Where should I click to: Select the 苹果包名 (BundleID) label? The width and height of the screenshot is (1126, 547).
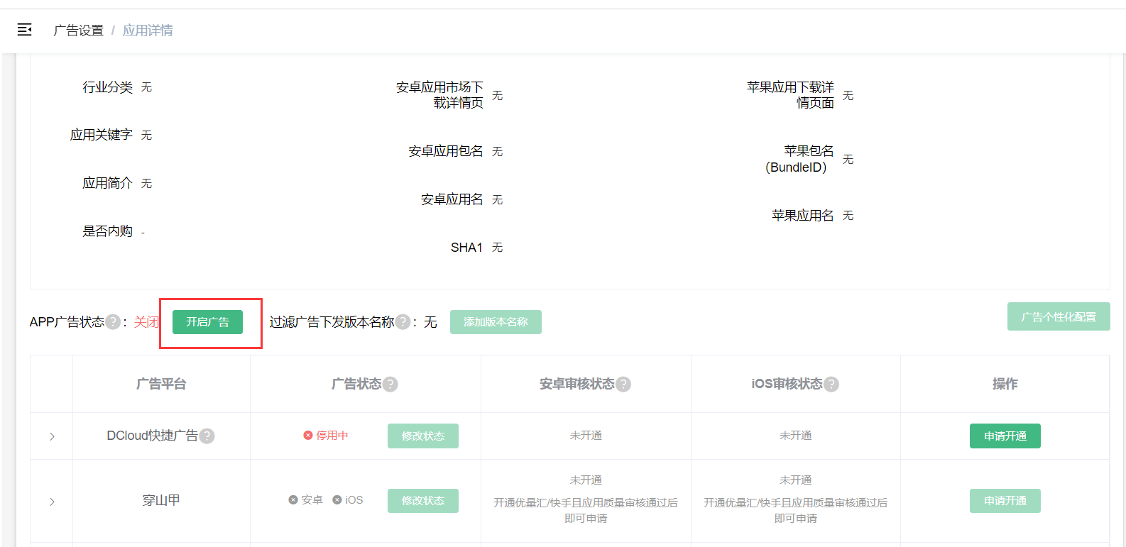point(799,159)
